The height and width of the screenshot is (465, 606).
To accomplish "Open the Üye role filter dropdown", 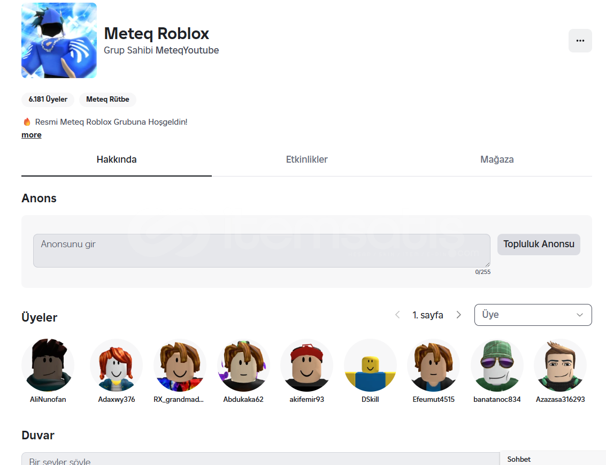I will tap(533, 315).
